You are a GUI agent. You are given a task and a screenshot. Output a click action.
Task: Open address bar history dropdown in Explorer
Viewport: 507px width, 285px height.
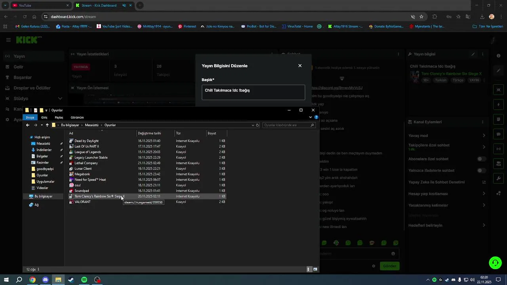pos(253,125)
